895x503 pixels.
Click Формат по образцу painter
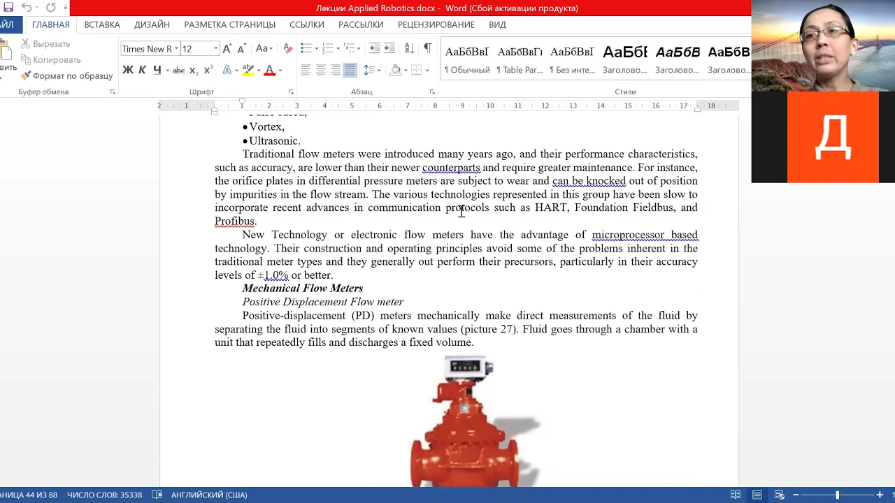pos(66,75)
